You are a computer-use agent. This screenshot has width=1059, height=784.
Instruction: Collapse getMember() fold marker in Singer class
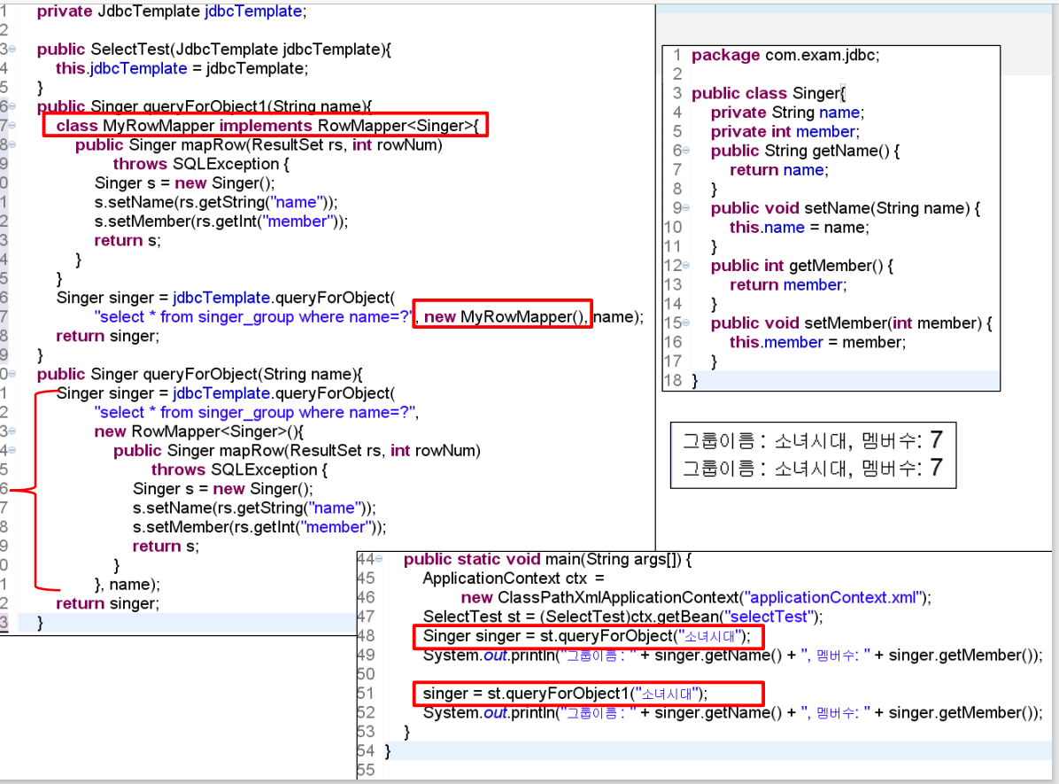click(x=686, y=266)
